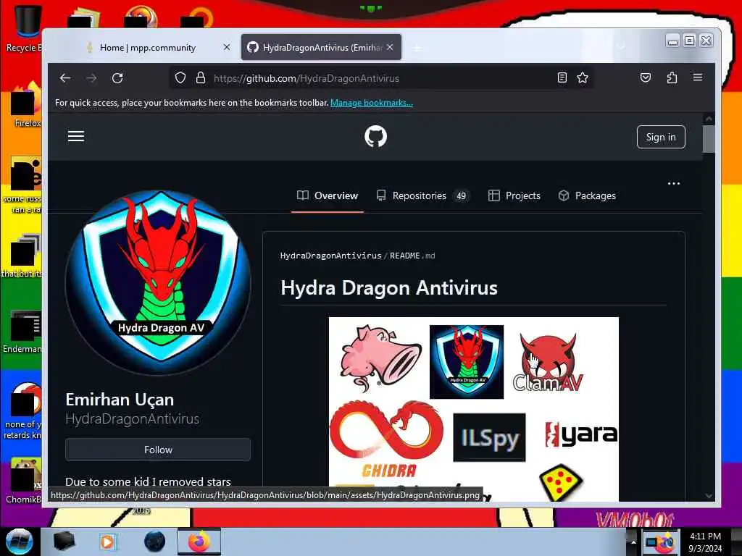Open Firefox application menu
Image resolution: width=742 pixels, height=556 pixels.
coord(698,77)
